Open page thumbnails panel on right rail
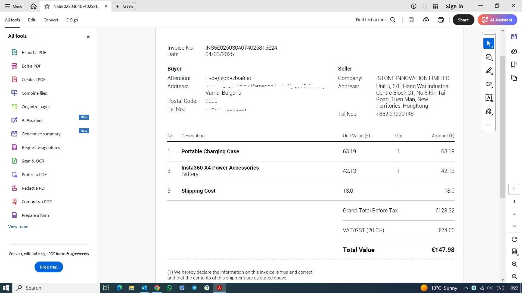Viewport: 522px width, 293px height. (514, 78)
